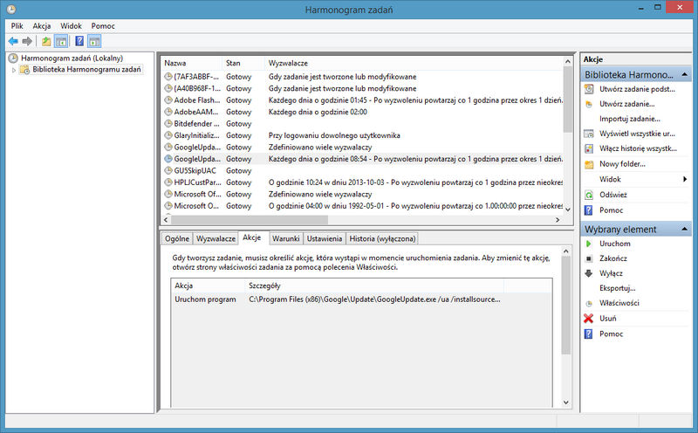The height and width of the screenshot is (433, 698).
Task: Click the icon next to Utwórz zadanie podst...
Action: pos(589,89)
